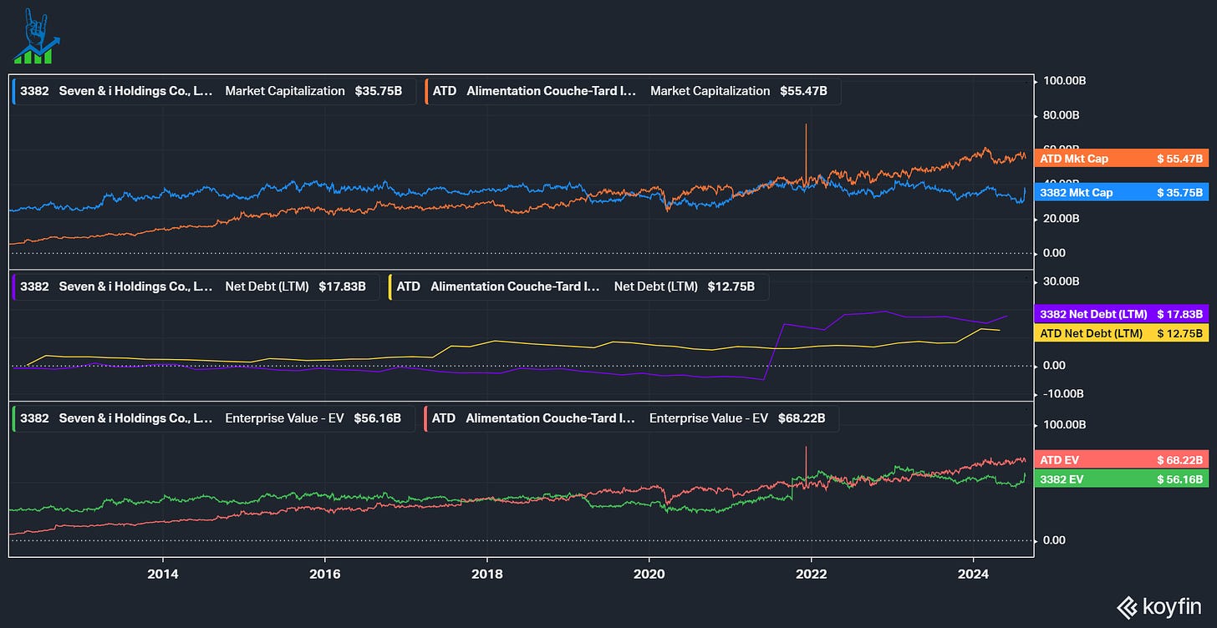The height and width of the screenshot is (628, 1217).
Task: Click the 2022 label on time axis
Action: click(x=811, y=575)
